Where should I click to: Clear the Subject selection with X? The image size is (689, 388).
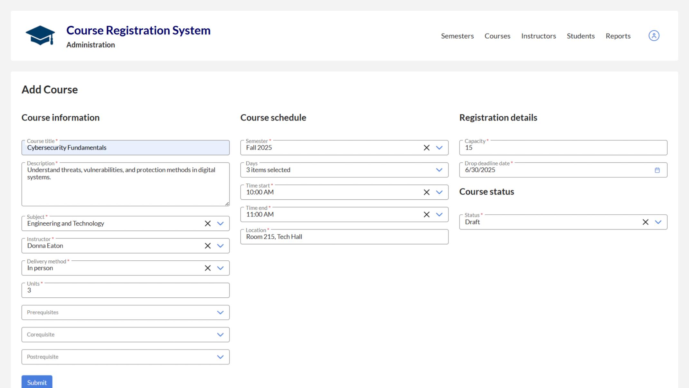coord(208,223)
